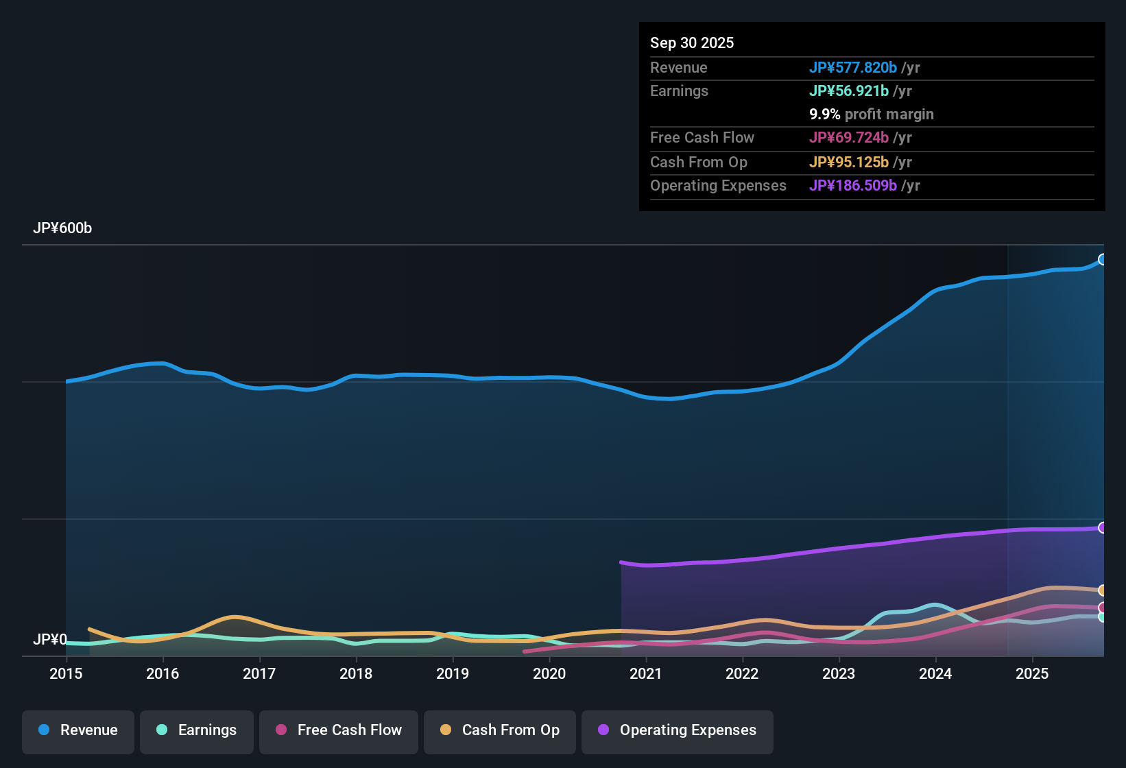Click the 2023 year axis label
1126x768 pixels.
click(x=839, y=674)
